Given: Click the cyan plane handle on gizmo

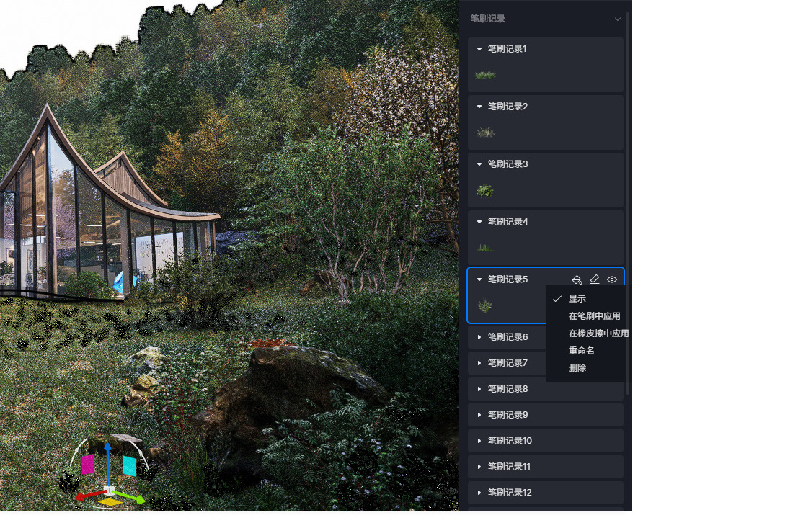Looking at the screenshot, I should [x=129, y=466].
